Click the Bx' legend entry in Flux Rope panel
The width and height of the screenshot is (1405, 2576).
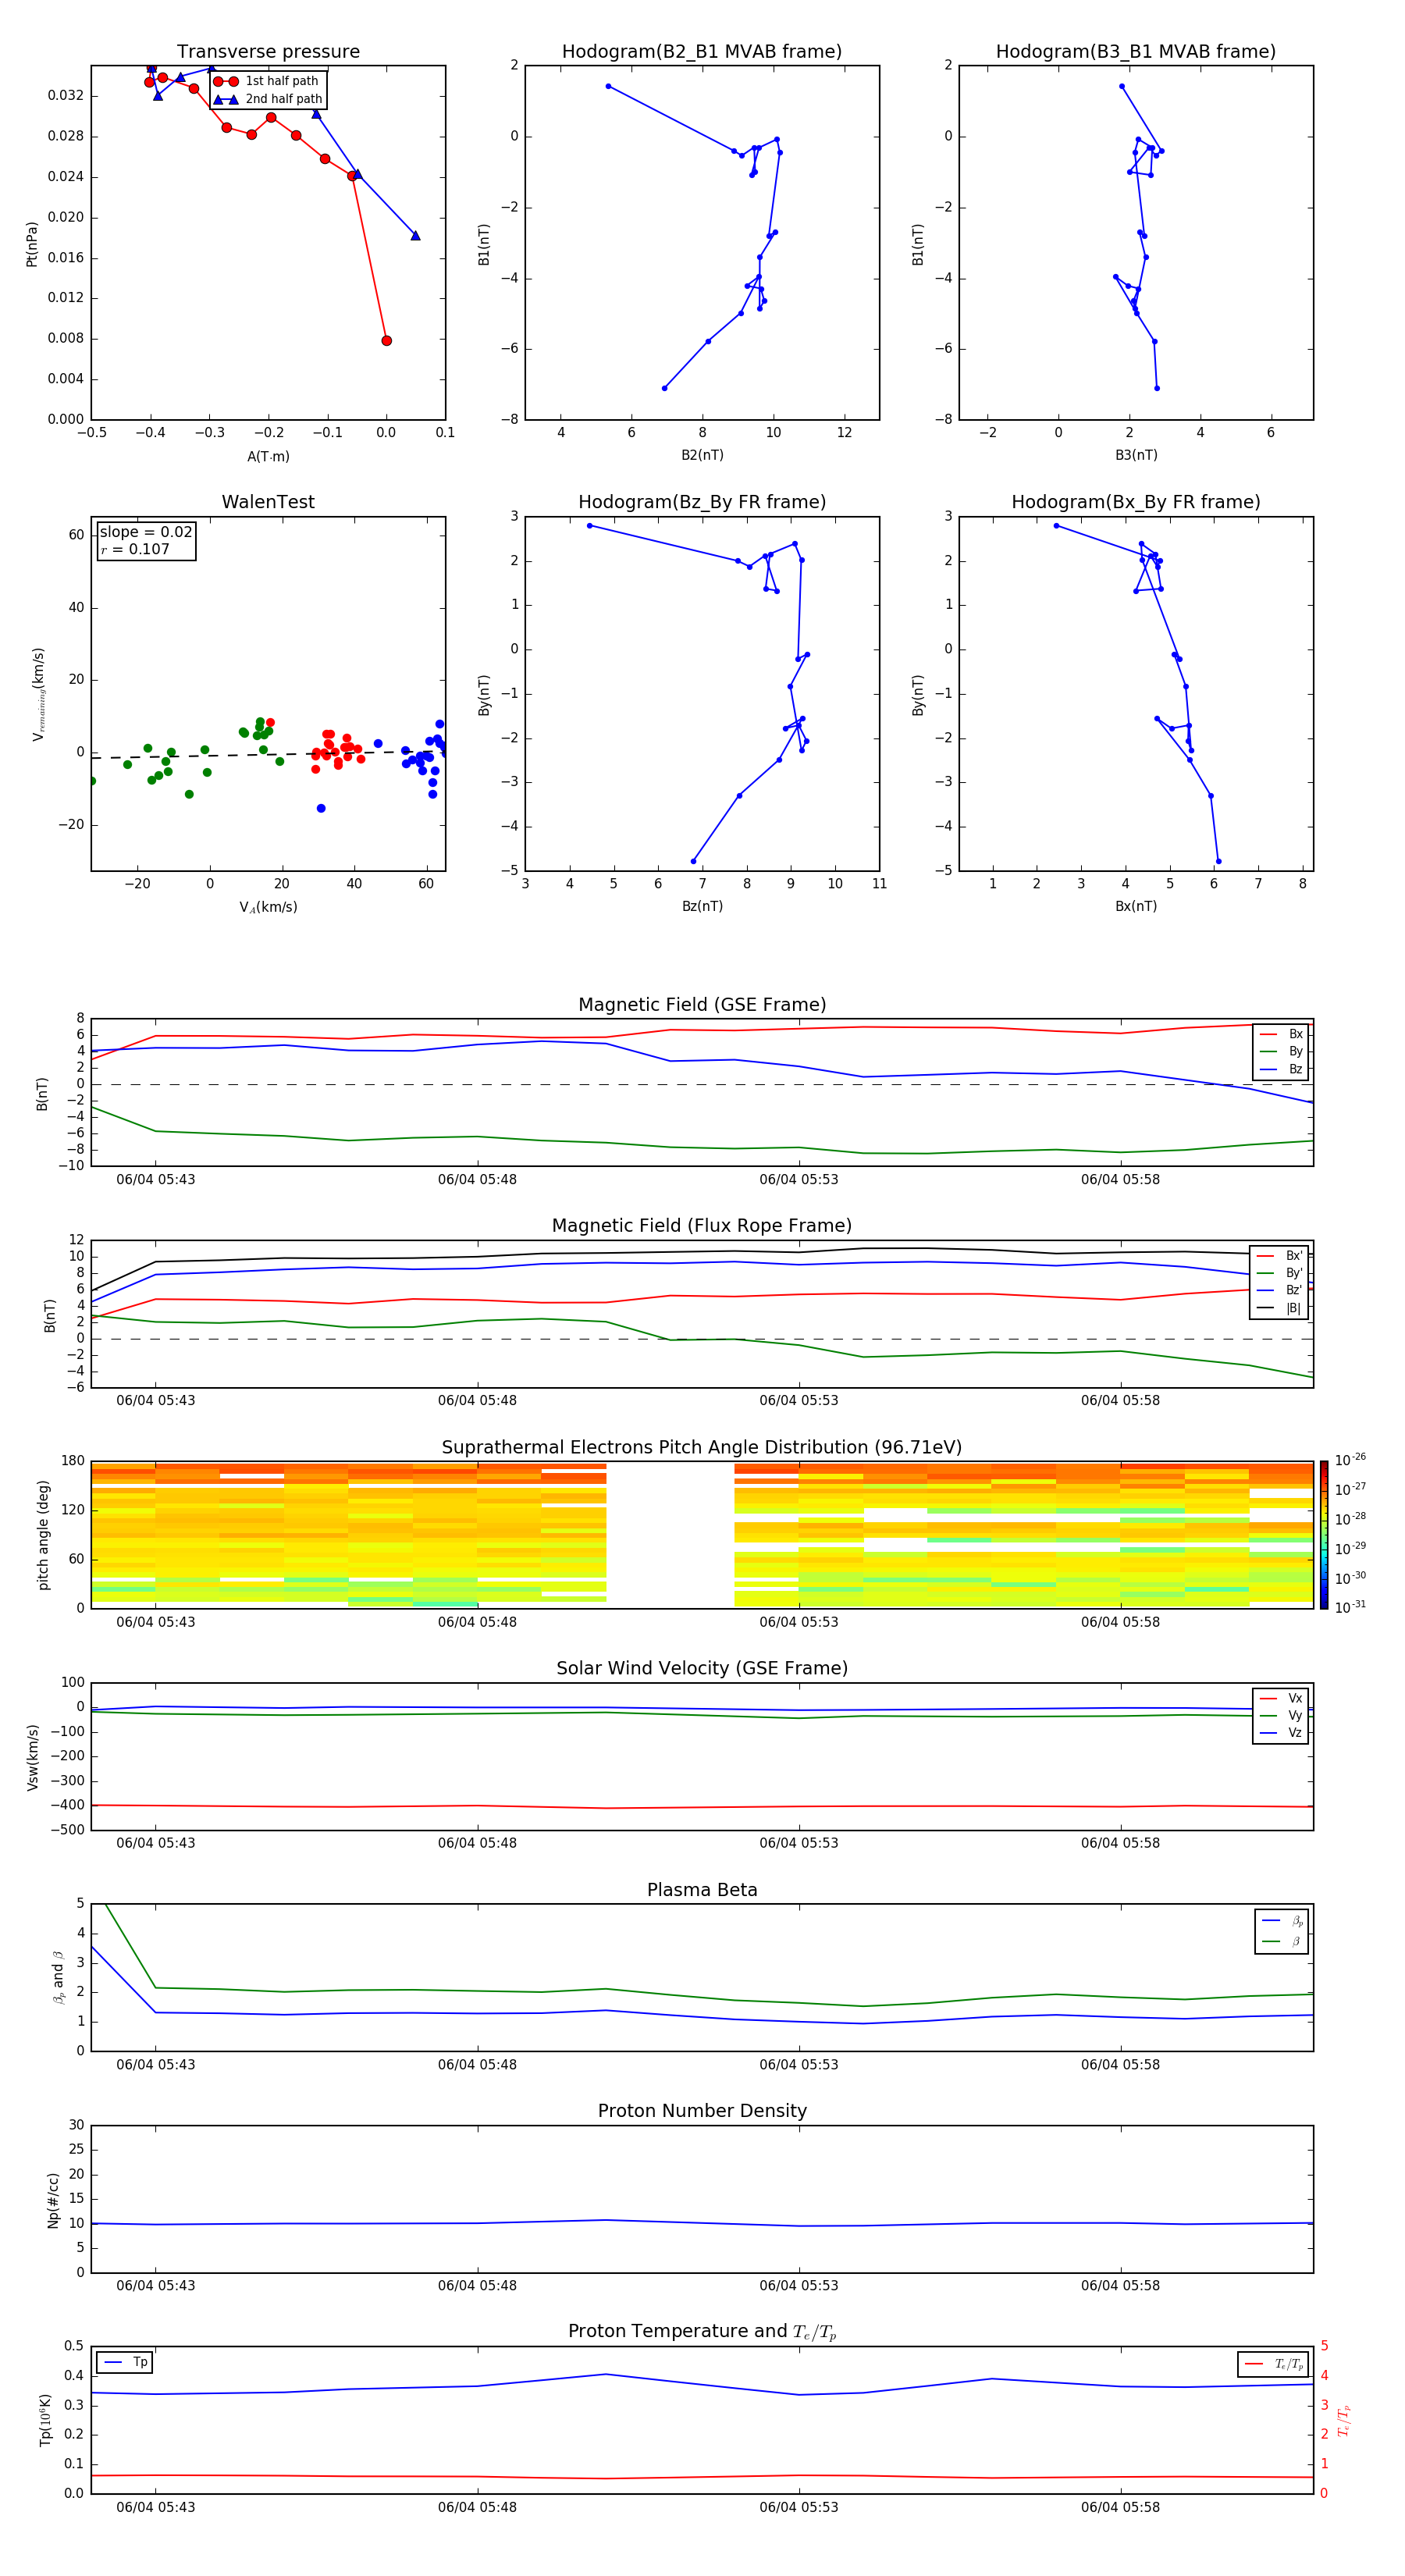pos(1279,1256)
